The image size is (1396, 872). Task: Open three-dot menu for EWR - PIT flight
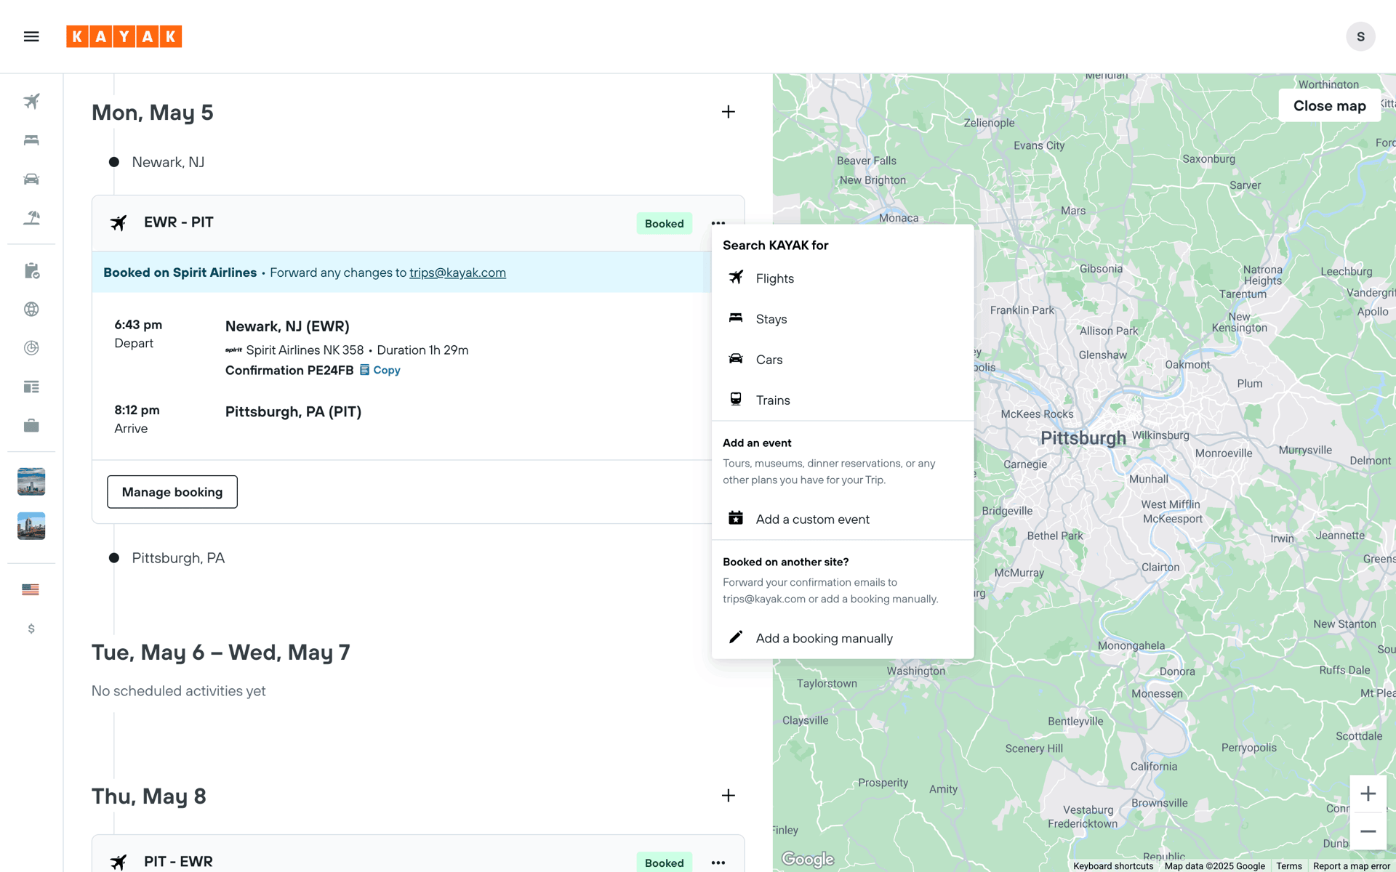718,223
